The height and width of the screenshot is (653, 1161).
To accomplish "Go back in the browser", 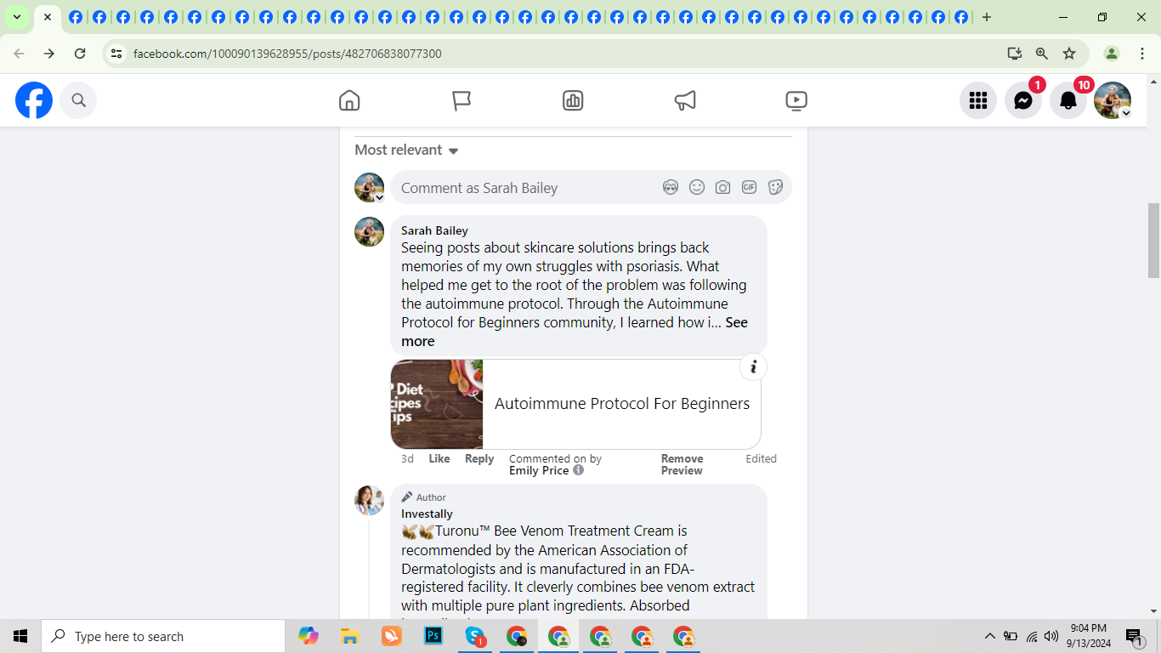I will [19, 54].
